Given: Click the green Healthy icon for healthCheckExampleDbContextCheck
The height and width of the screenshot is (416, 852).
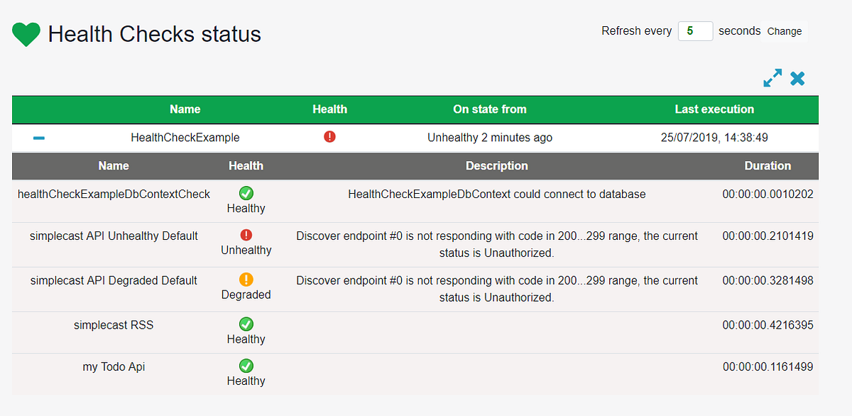Looking at the screenshot, I should point(246,192).
